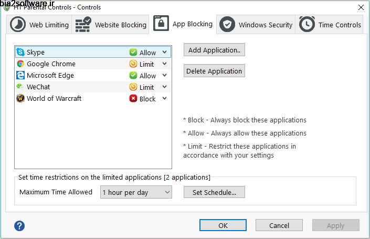The width and height of the screenshot is (370, 239).
Task: Click the Microsoft Edge icon in list
Action: point(20,75)
